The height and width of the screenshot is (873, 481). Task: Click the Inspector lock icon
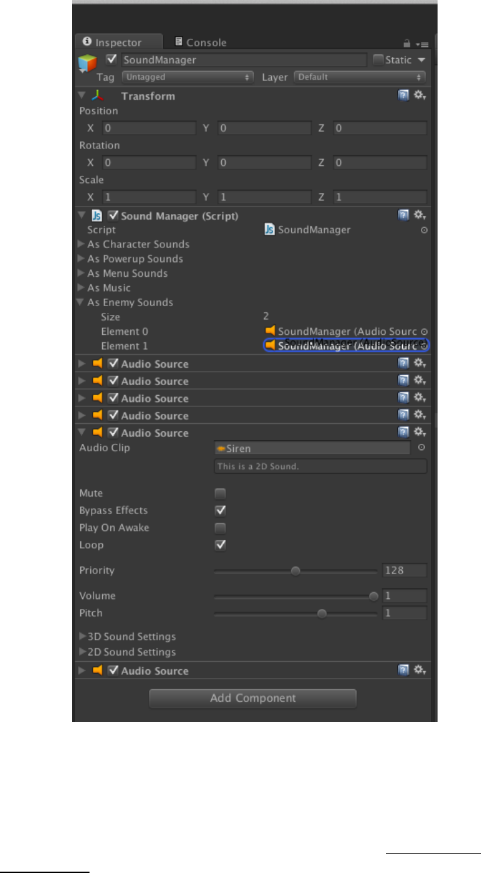click(406, 43)
